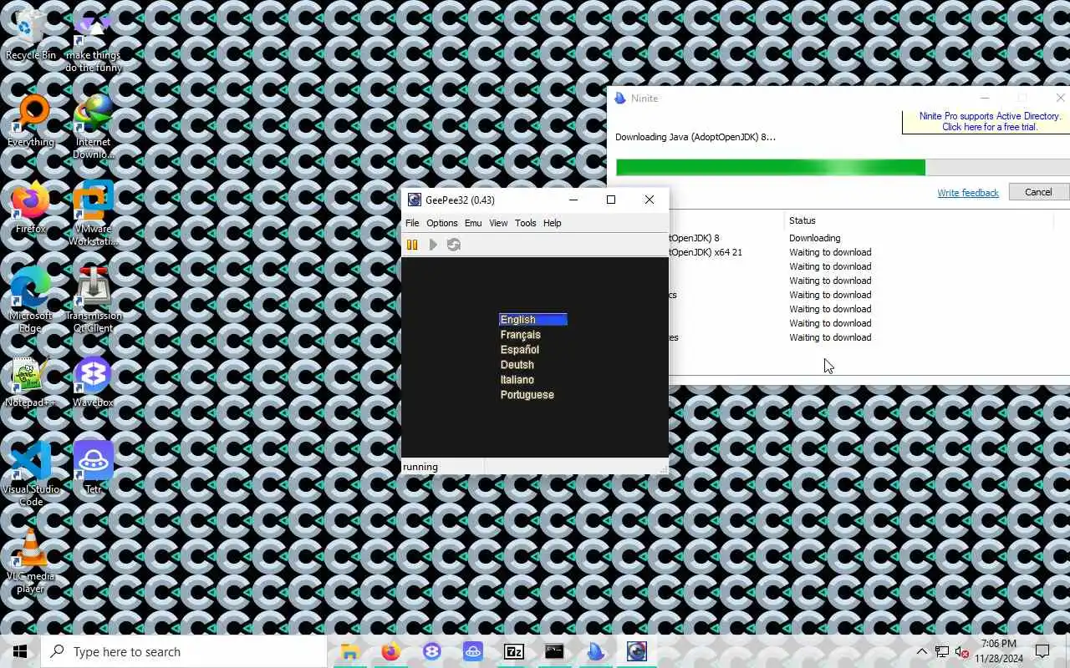
Task: Click the Ninite title bar icon
Action: (x=620, y=99)
